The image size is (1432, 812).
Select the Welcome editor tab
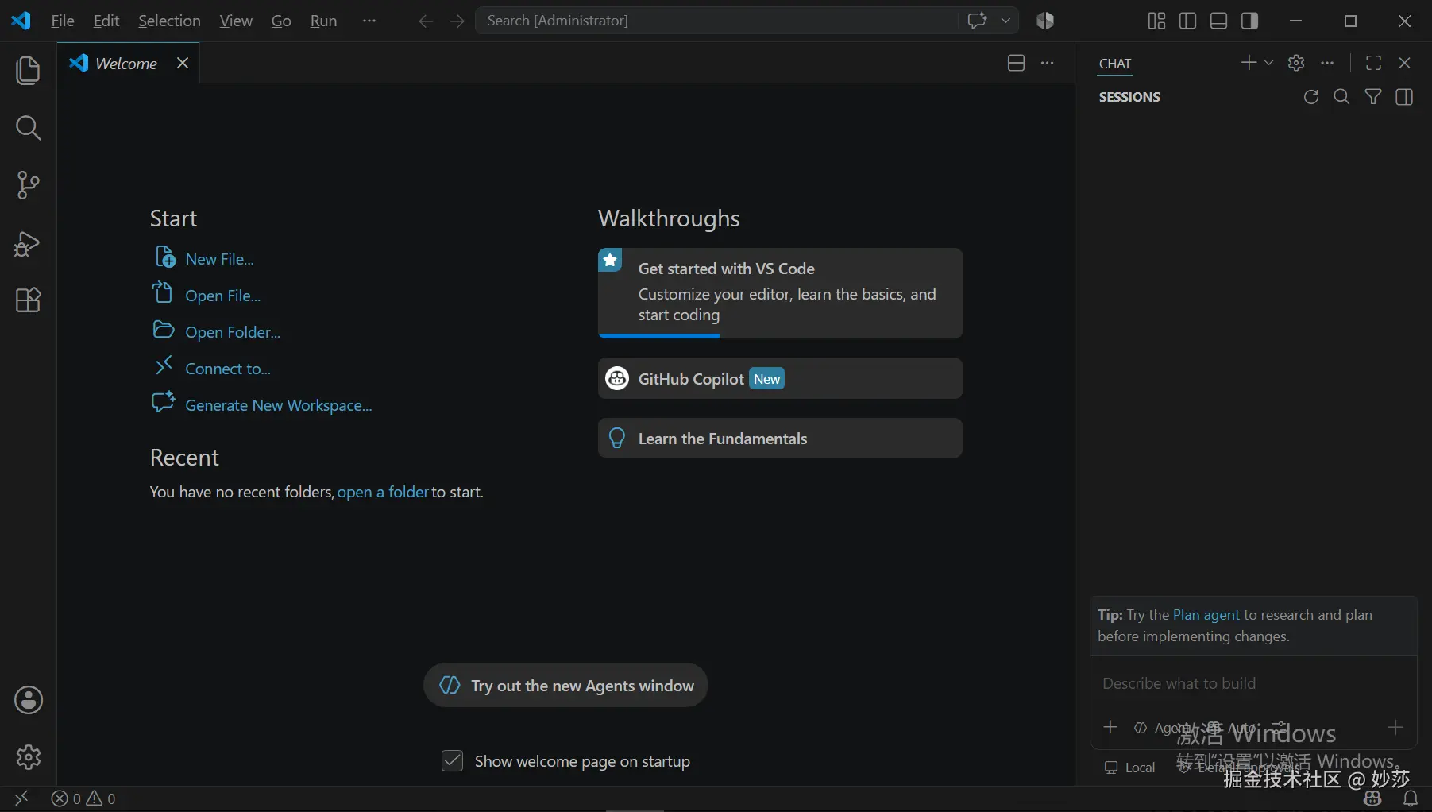(127, 63)
